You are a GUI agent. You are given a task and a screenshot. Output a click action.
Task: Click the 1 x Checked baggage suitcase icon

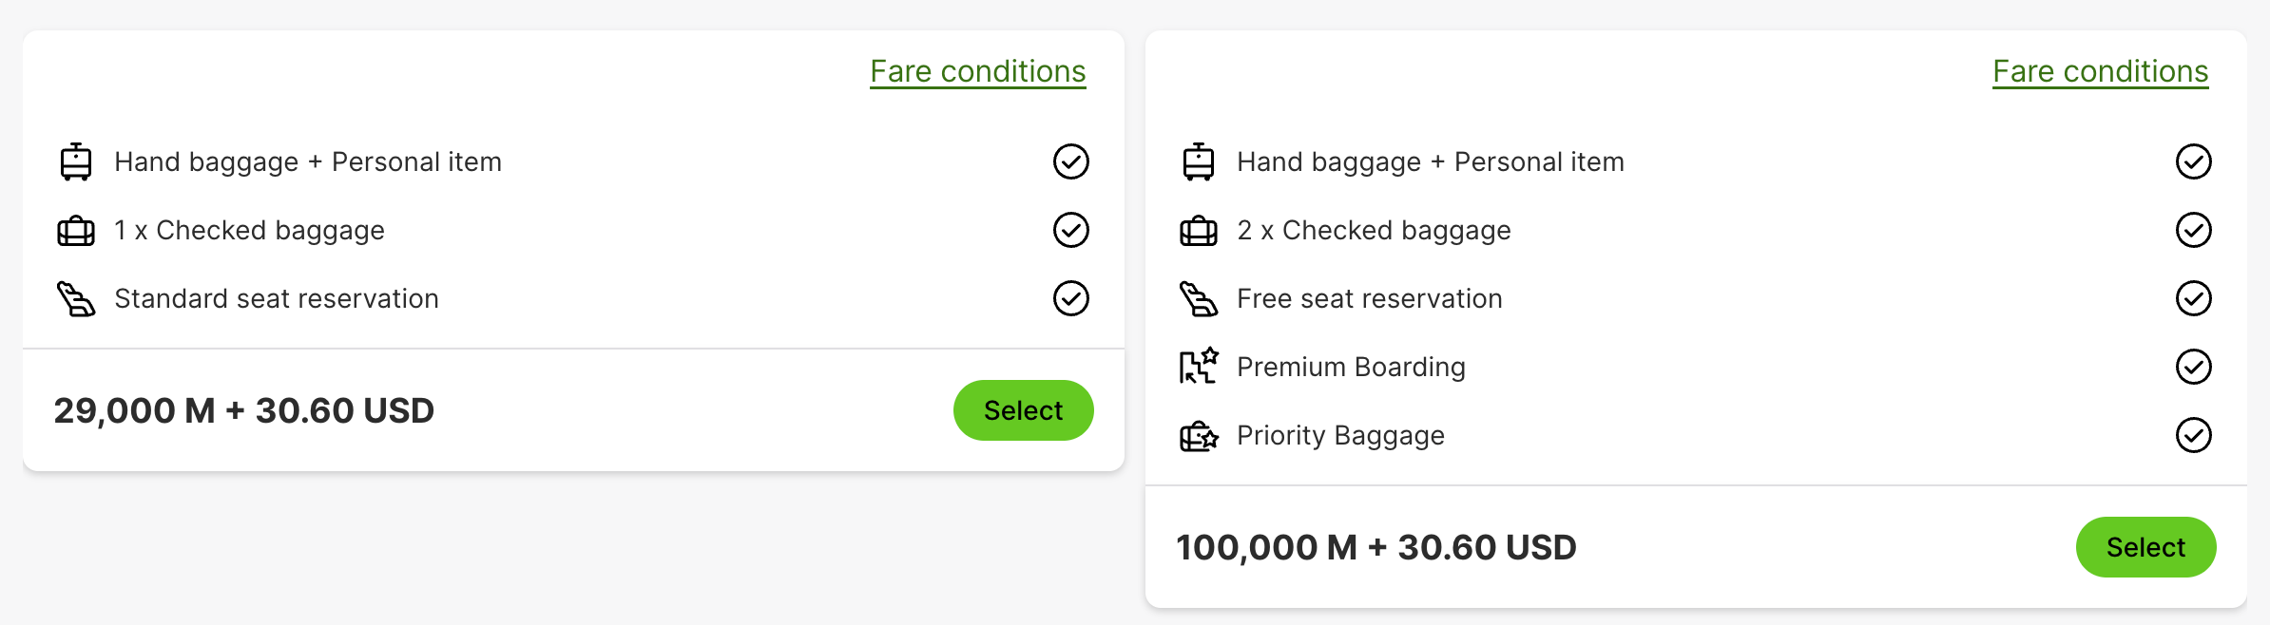pyautogui.click(x=76, y=231)
